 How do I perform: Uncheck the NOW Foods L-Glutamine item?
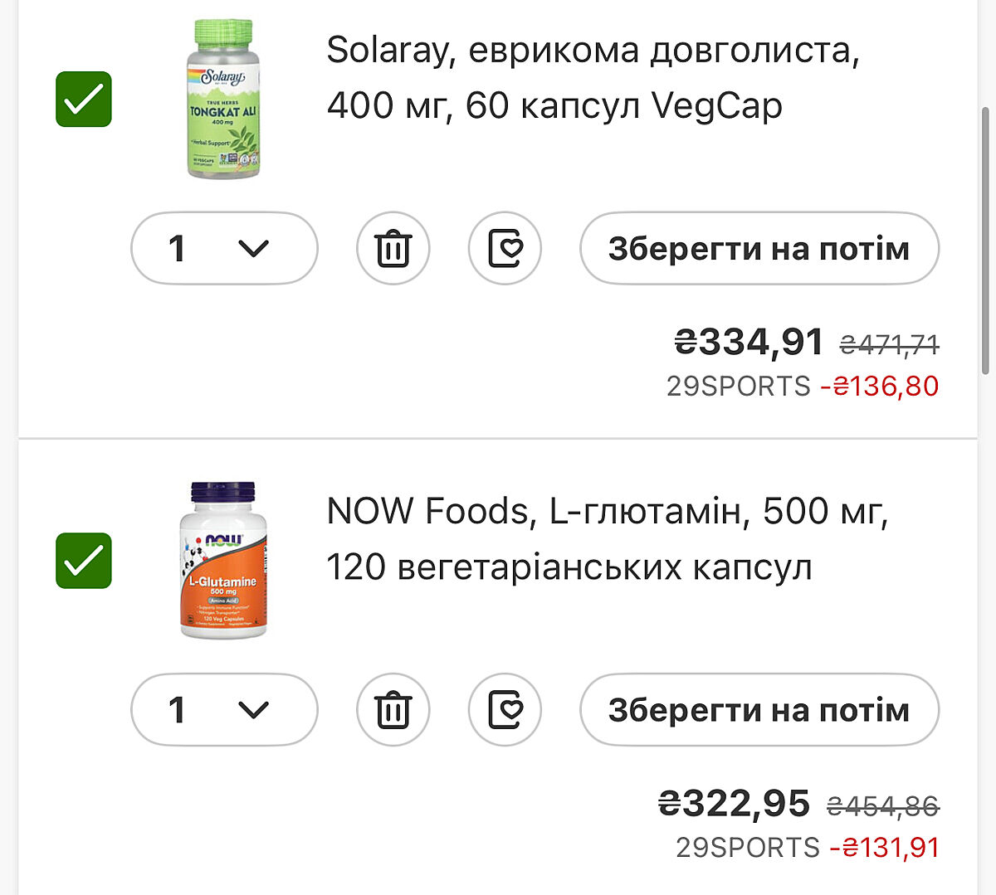click(x=84, y=561)
